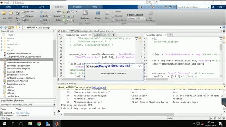
Task: Expand the test_GT folder
Action: (1, 50)
